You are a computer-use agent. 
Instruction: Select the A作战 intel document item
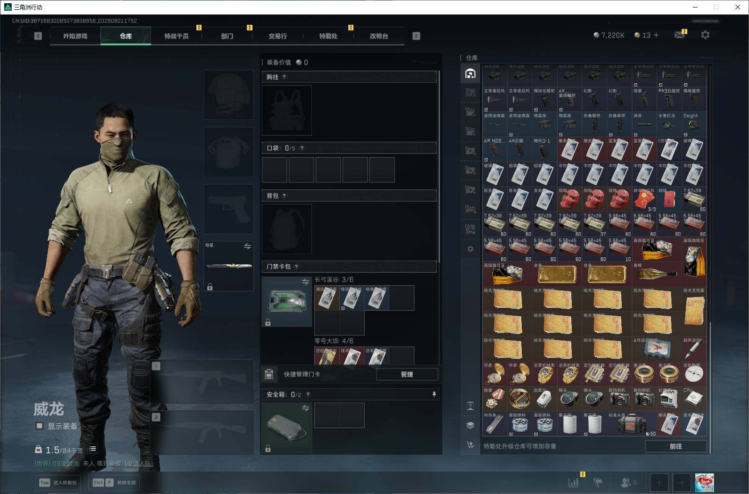coord(657,349)
